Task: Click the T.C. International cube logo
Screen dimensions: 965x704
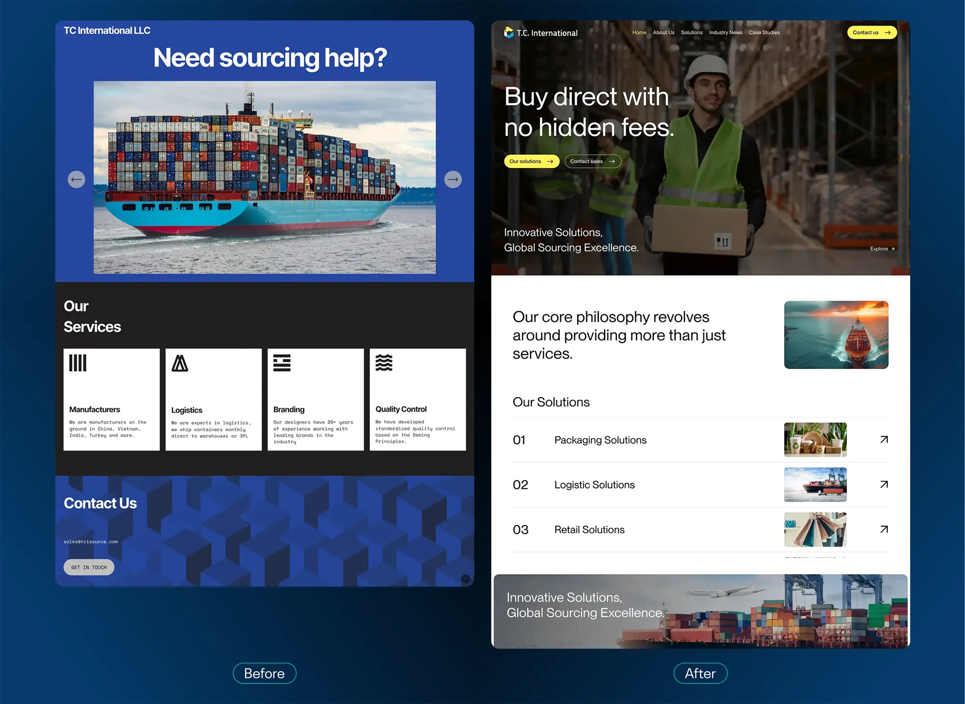Action: click(509, 32)
